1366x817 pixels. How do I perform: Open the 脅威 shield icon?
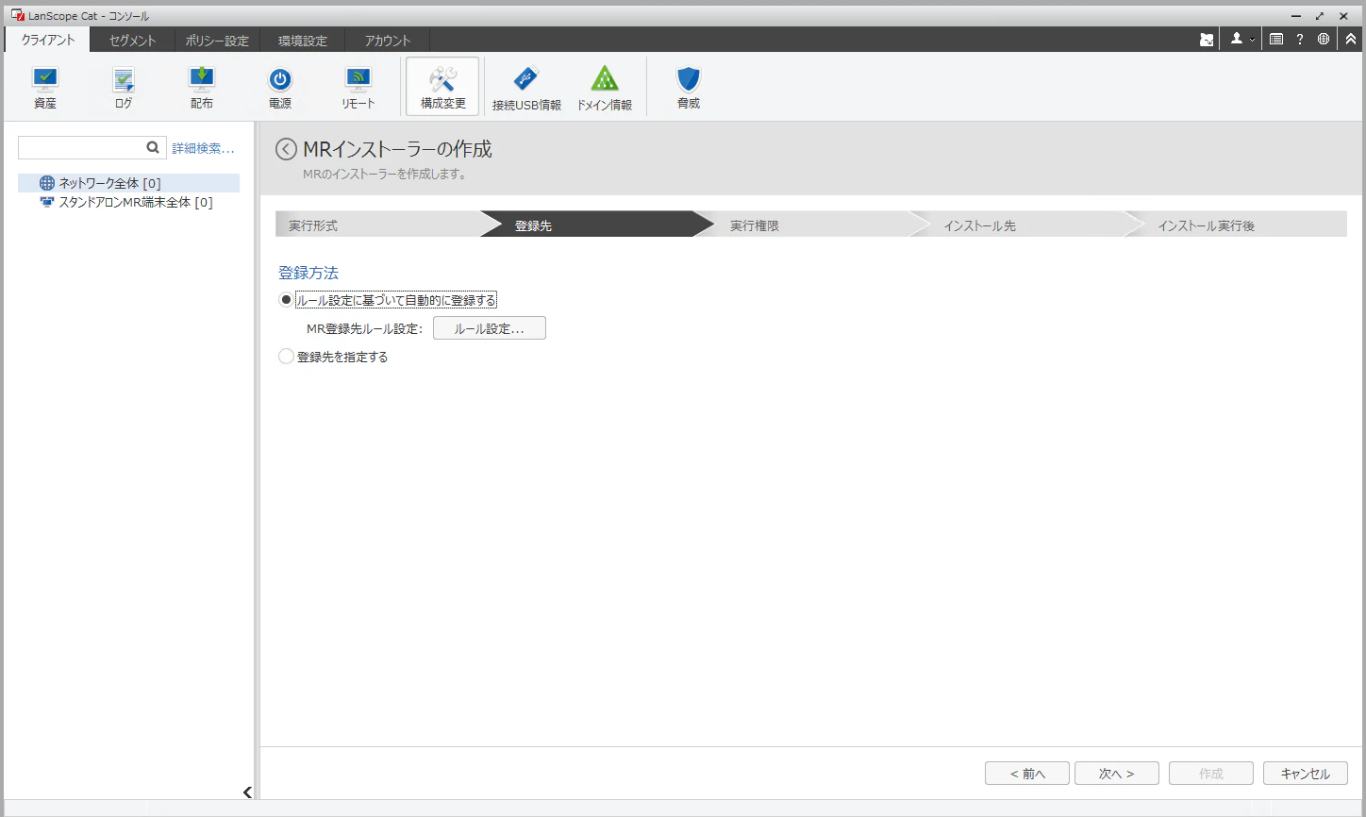click(x=689, y=88)
